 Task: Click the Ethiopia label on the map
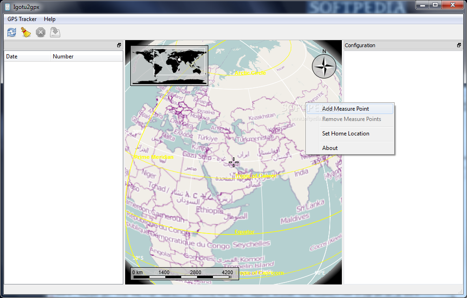209,210
